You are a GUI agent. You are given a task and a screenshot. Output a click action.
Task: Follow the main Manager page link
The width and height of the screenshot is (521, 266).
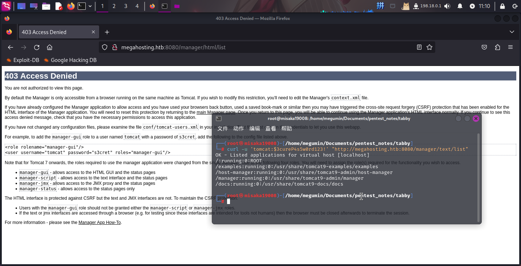pos(216,112)
